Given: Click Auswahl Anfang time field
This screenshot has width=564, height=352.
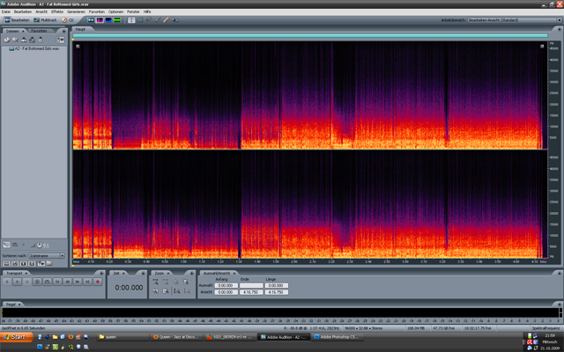Looking at the screenshot, I should pos(226,285).
